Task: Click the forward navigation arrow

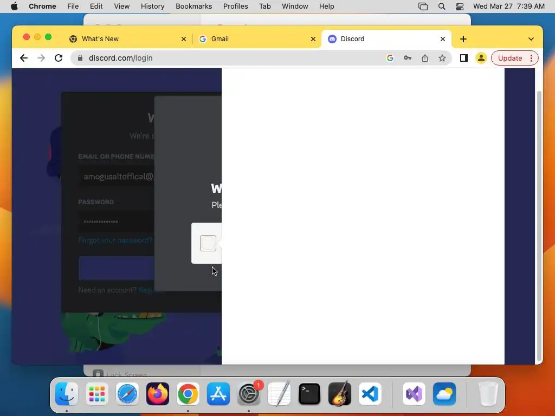Action: pos(41,58)
